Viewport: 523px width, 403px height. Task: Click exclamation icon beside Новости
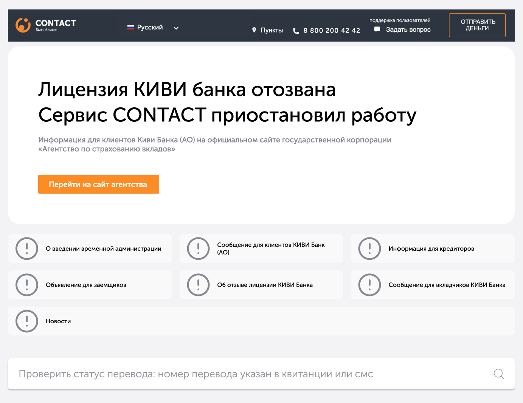point(27,321)
